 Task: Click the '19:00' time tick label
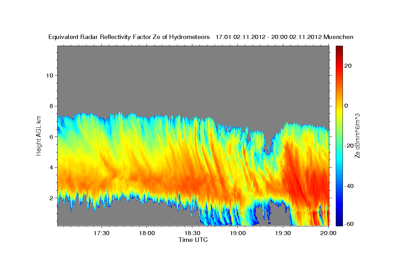point(238,233)
